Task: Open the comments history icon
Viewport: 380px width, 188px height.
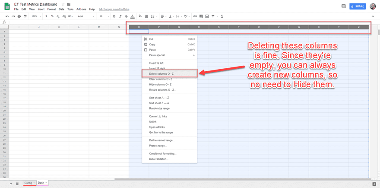Action: coord(343,6)
